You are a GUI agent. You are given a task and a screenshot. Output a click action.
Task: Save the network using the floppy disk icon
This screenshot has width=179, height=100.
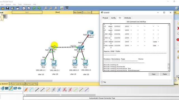[x=8, y=8]
